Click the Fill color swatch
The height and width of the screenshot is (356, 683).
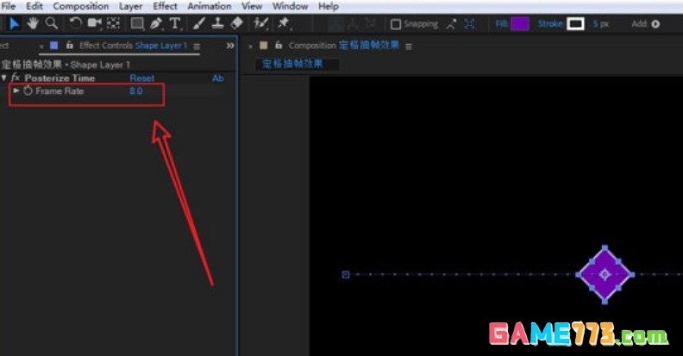point(519,24)
